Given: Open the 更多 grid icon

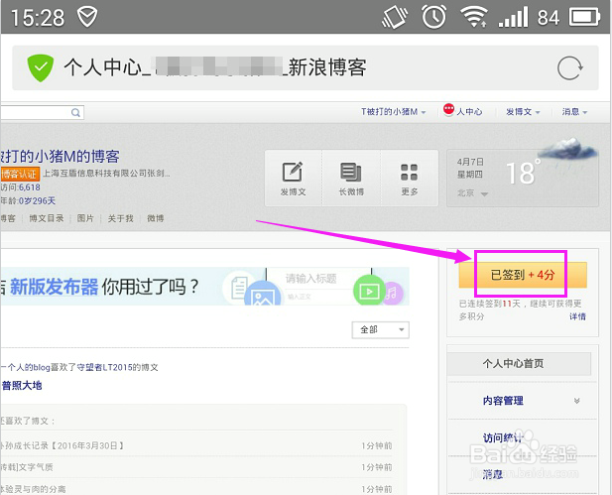Looking at the screenshot, I should coord(409,173).
